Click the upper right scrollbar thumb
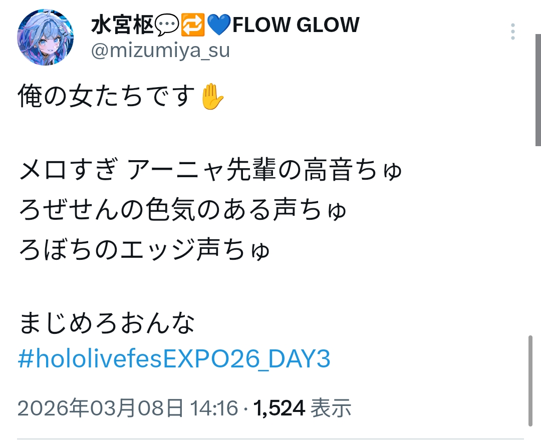 [538, 90]
